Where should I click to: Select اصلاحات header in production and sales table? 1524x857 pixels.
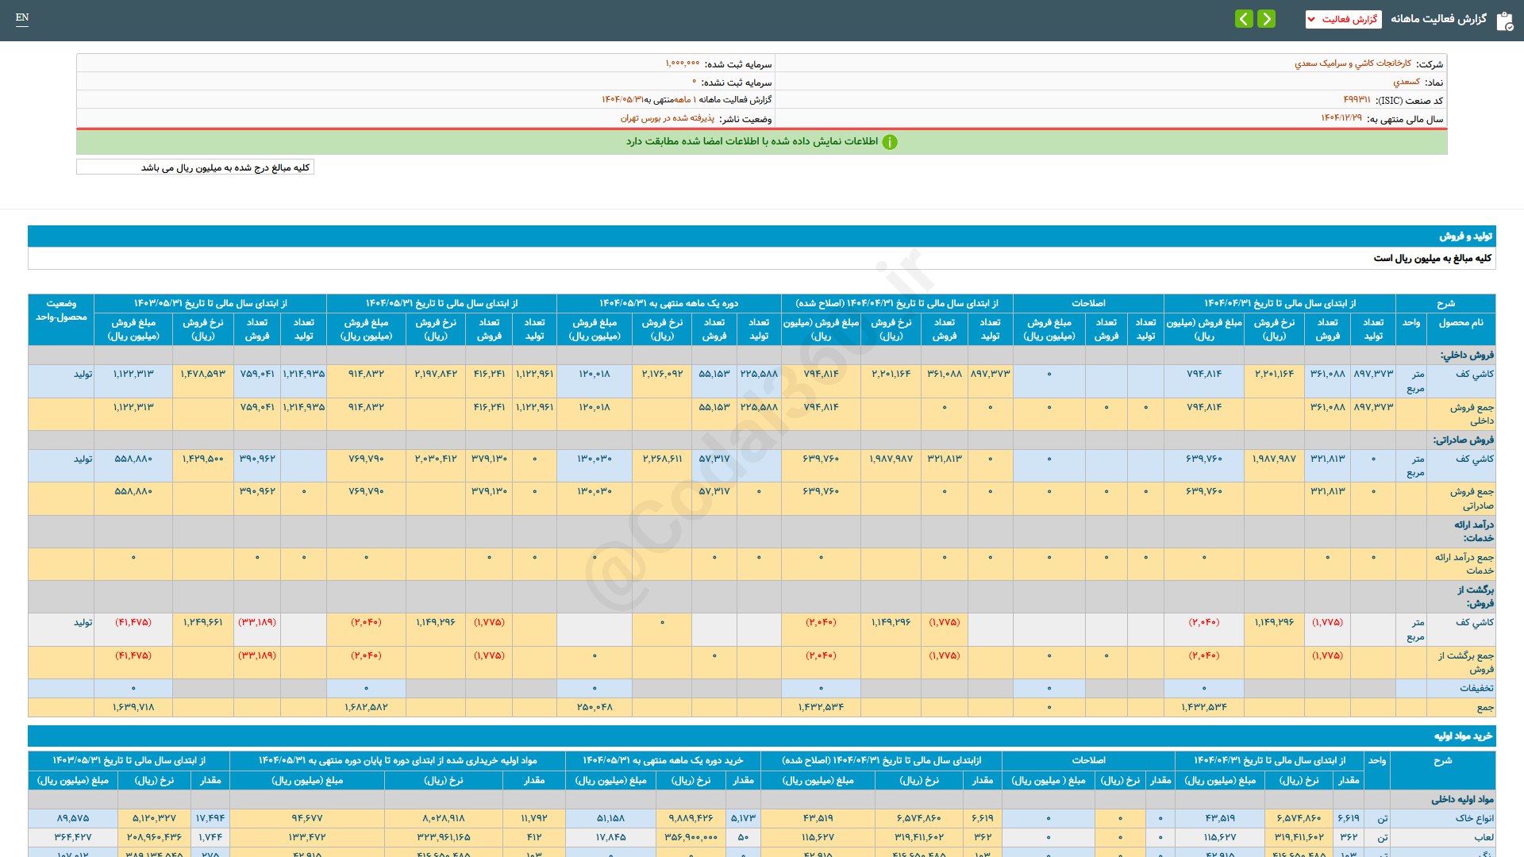[x=1088, y=303]
